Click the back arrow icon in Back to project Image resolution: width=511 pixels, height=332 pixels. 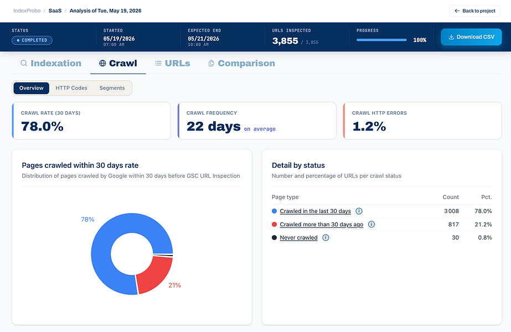(457, 11)
